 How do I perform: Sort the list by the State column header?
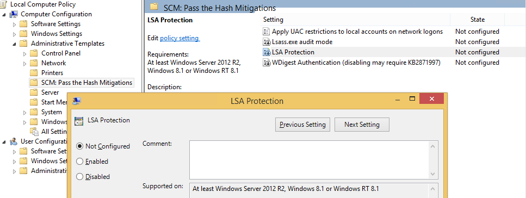[x=477, y=20]
